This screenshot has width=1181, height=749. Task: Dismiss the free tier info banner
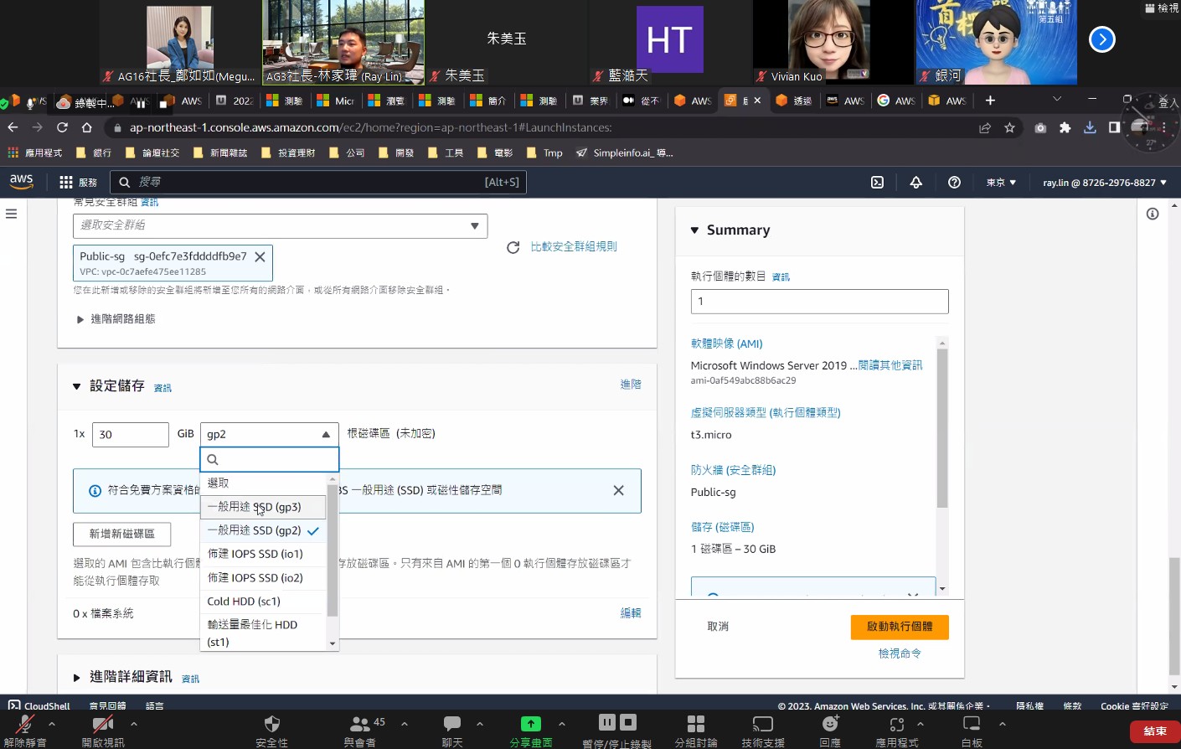tap(618, 490)
